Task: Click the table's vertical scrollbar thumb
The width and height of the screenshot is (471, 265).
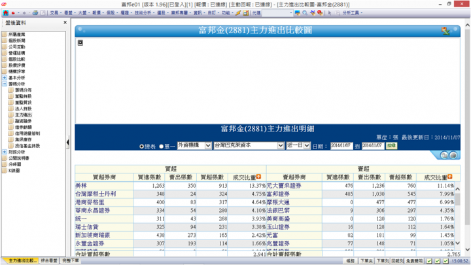Action: [x=457, y=199]
